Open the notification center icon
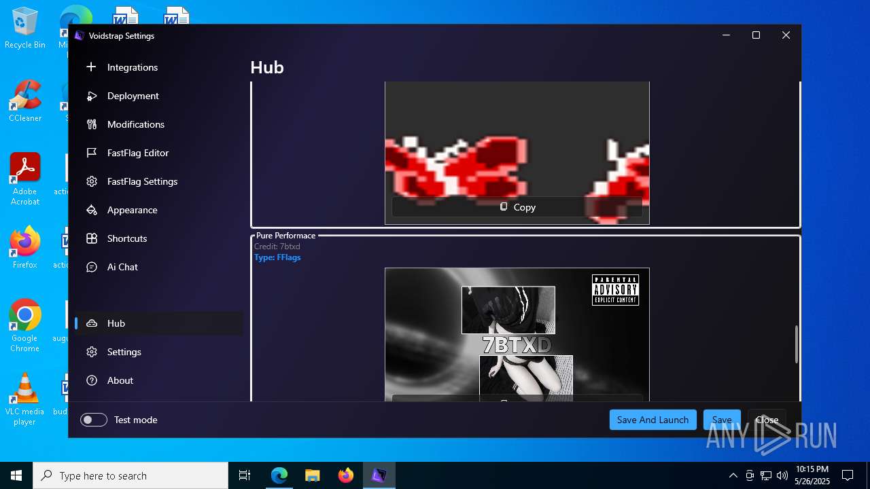The image size is (870, 489). tap(848, 475)
